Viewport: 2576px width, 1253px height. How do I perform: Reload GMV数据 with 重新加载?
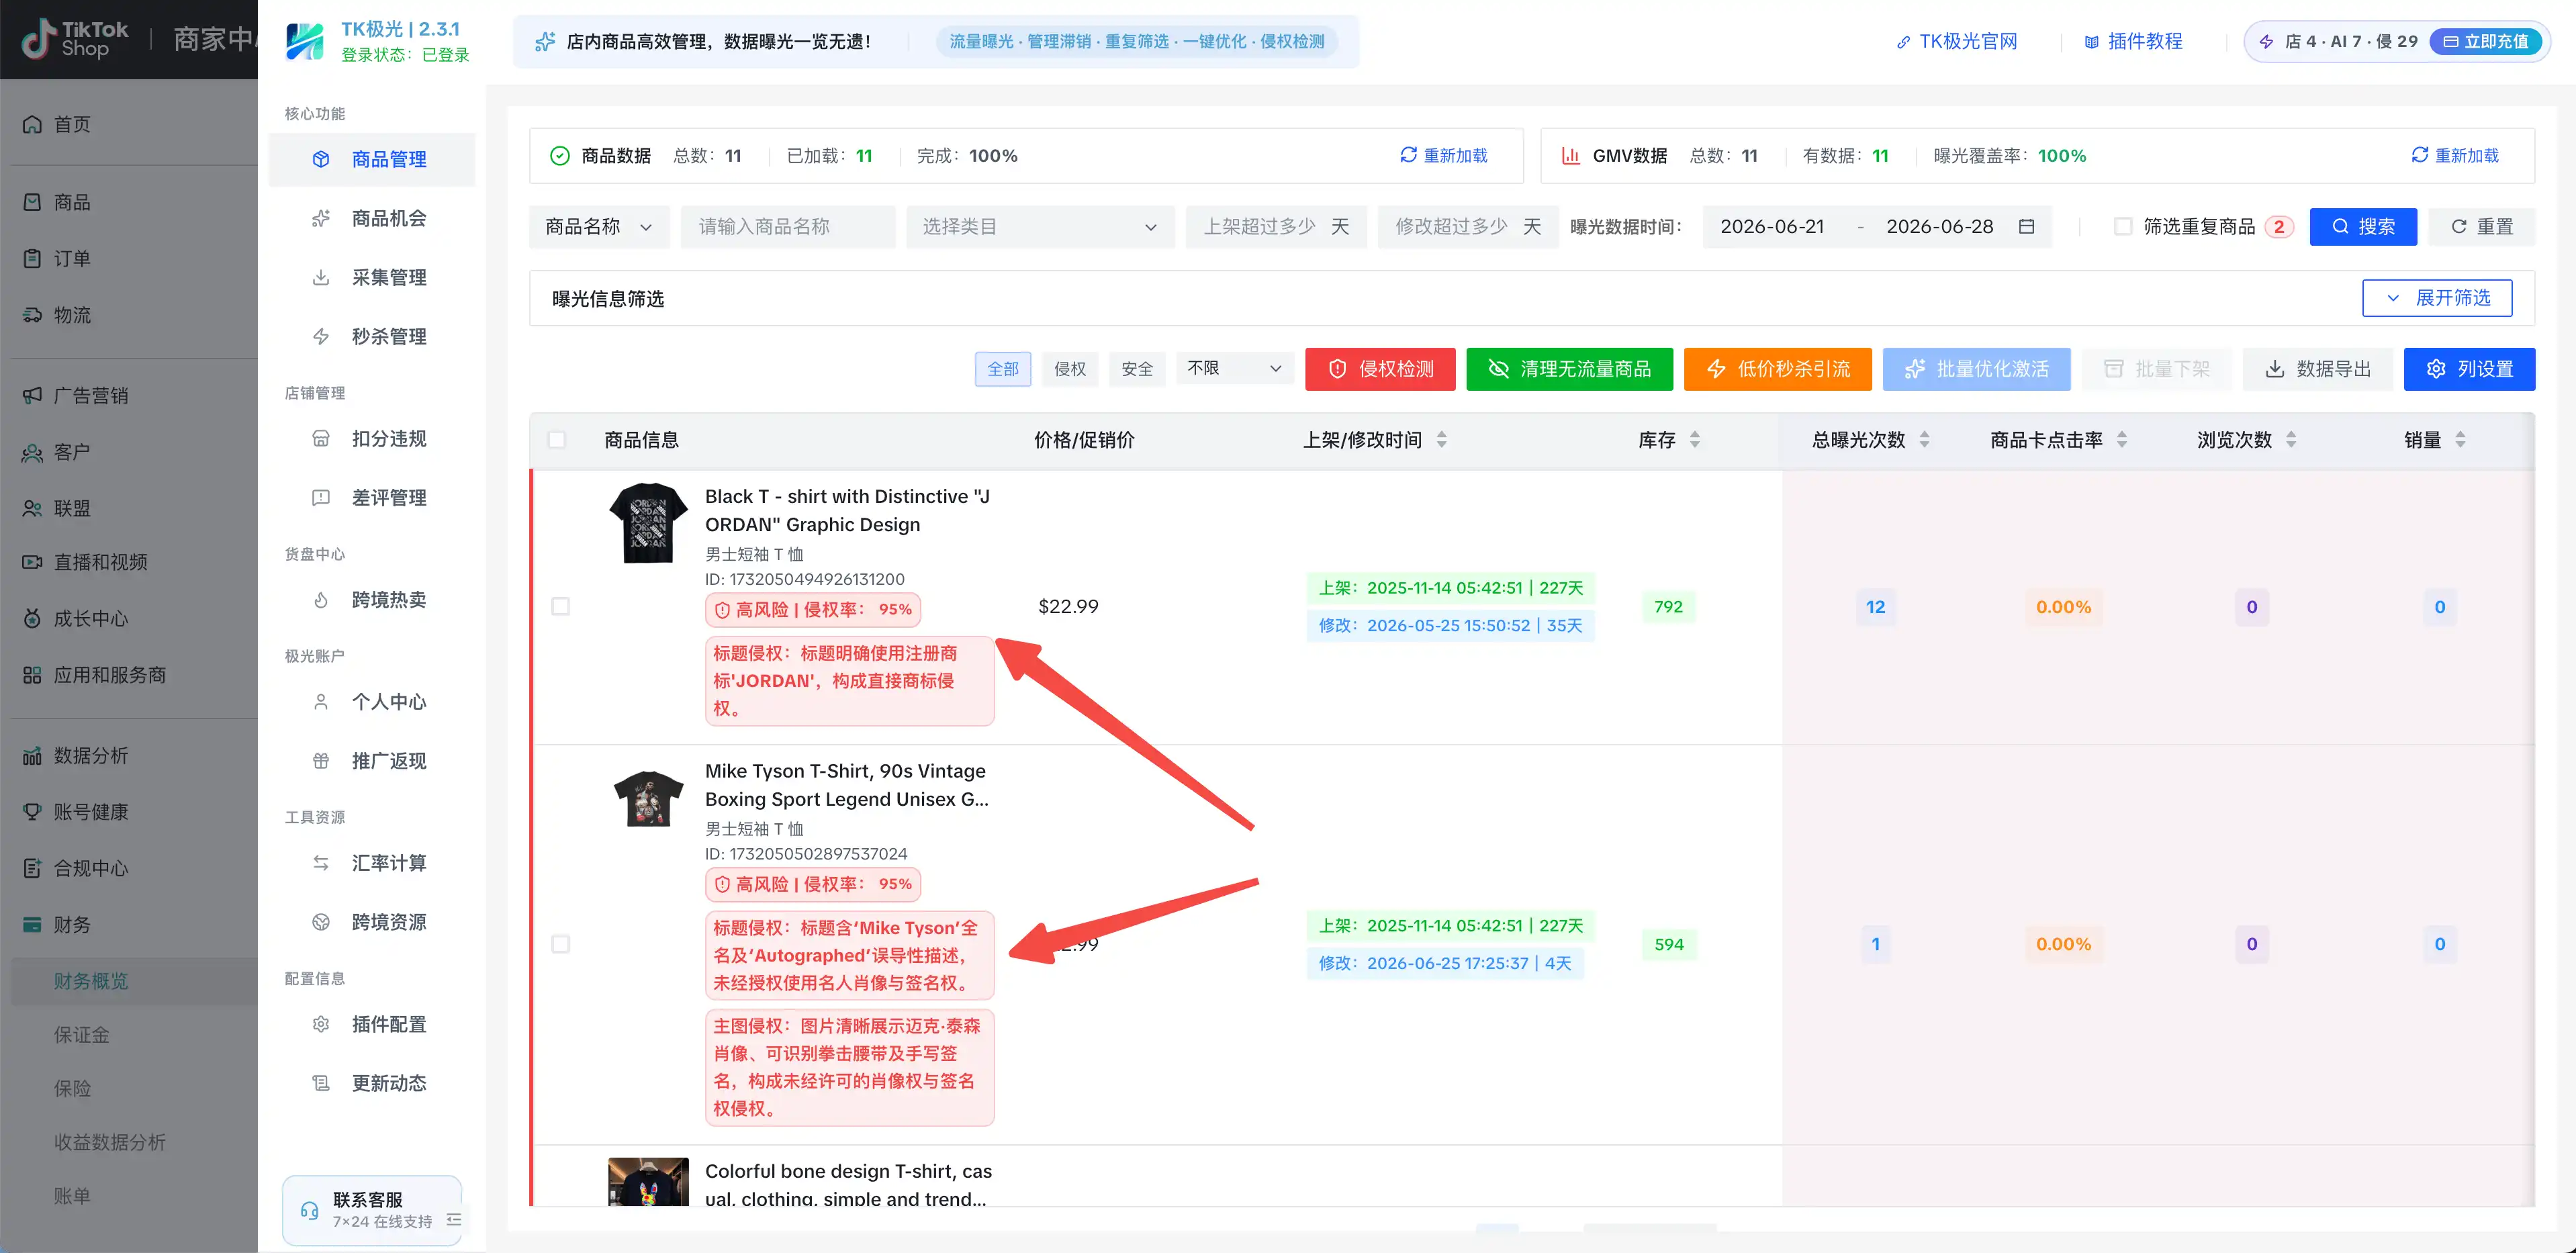[2454, 155]
